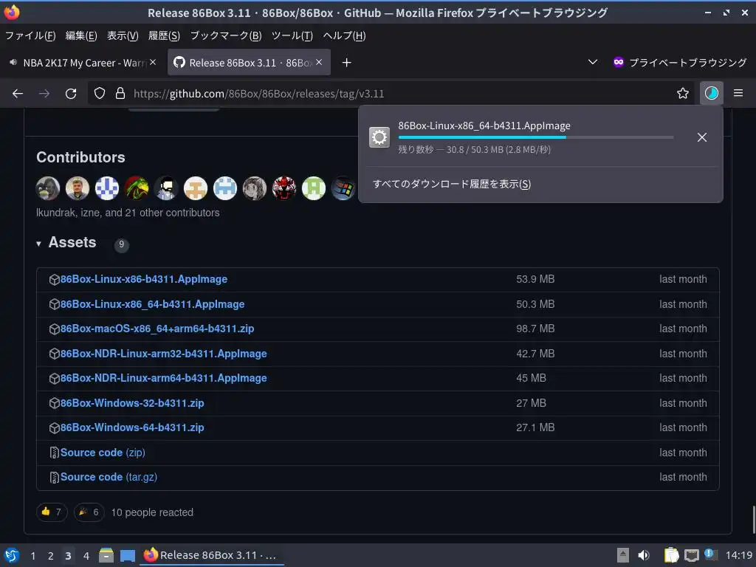Open the network monitor tray icon
This screenshot has height=567, width=756.
click(x=691, y=555)
